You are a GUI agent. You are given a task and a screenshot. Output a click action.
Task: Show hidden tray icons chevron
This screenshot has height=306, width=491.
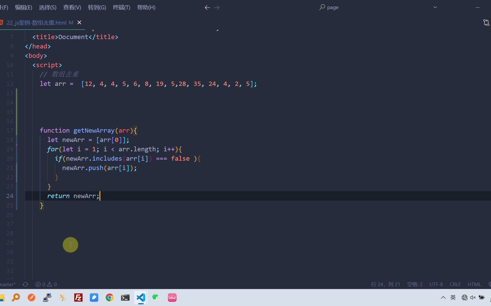443,297
